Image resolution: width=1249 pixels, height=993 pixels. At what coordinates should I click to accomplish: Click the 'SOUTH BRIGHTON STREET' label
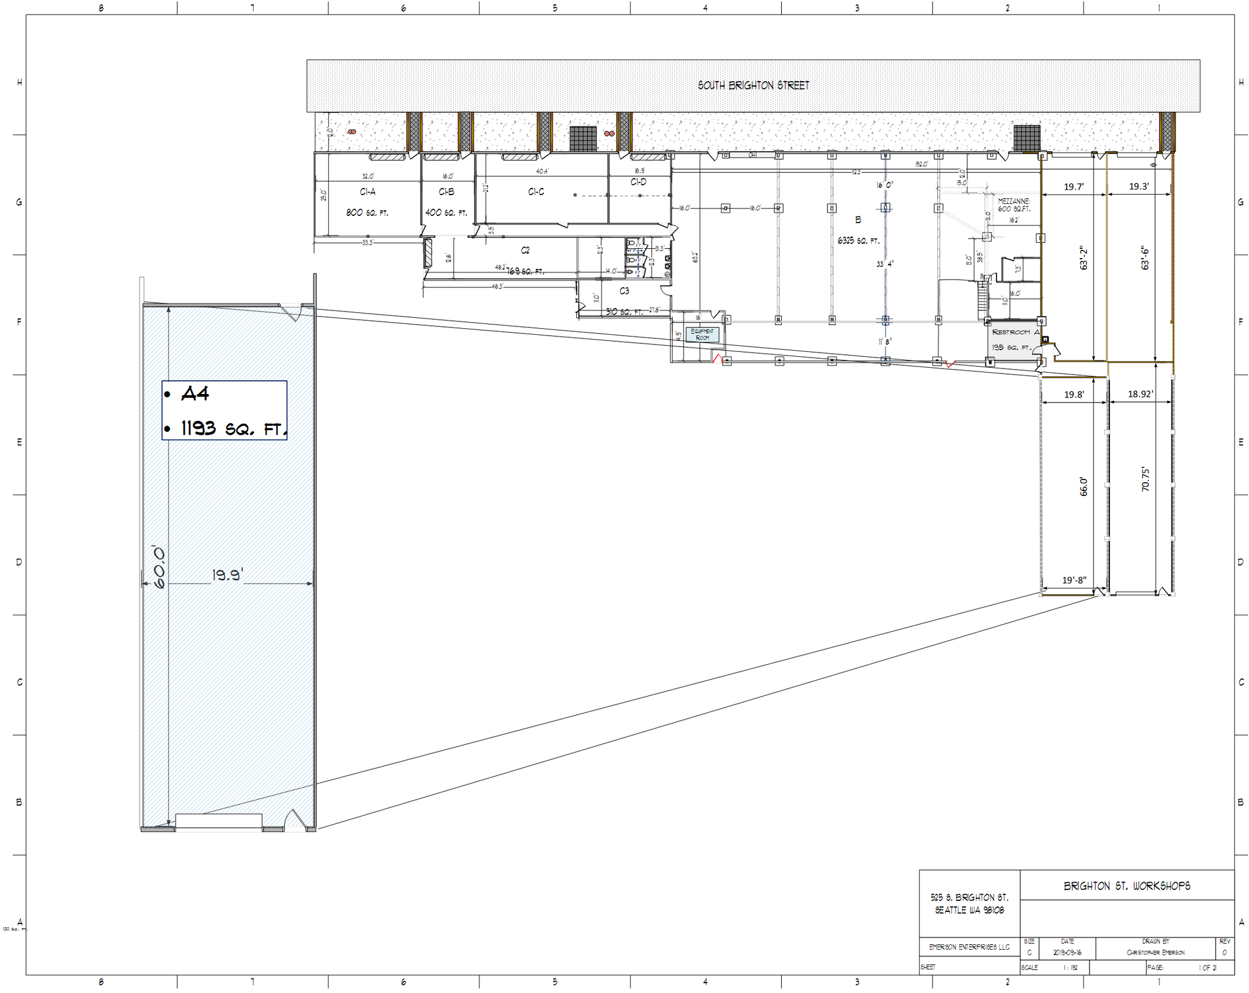(x=753, y=85)
